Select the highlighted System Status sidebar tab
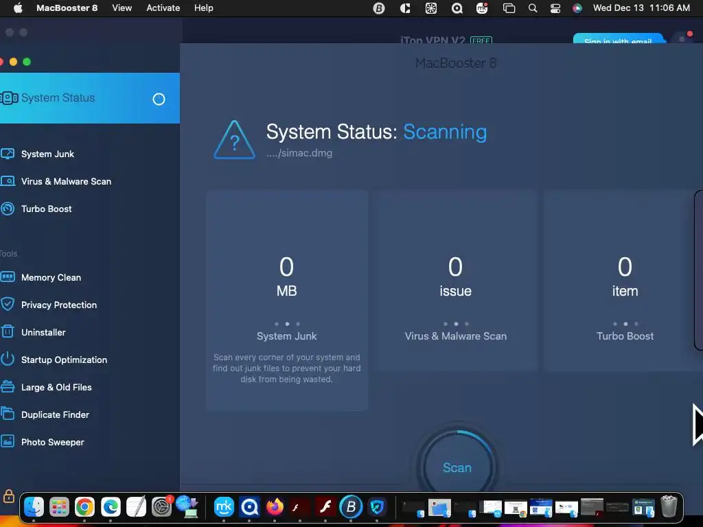703x527 pixels. [x=90, y=97]
